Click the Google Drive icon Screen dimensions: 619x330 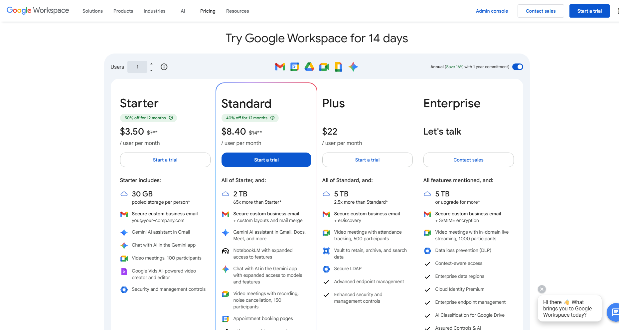[x=309, y=67]
